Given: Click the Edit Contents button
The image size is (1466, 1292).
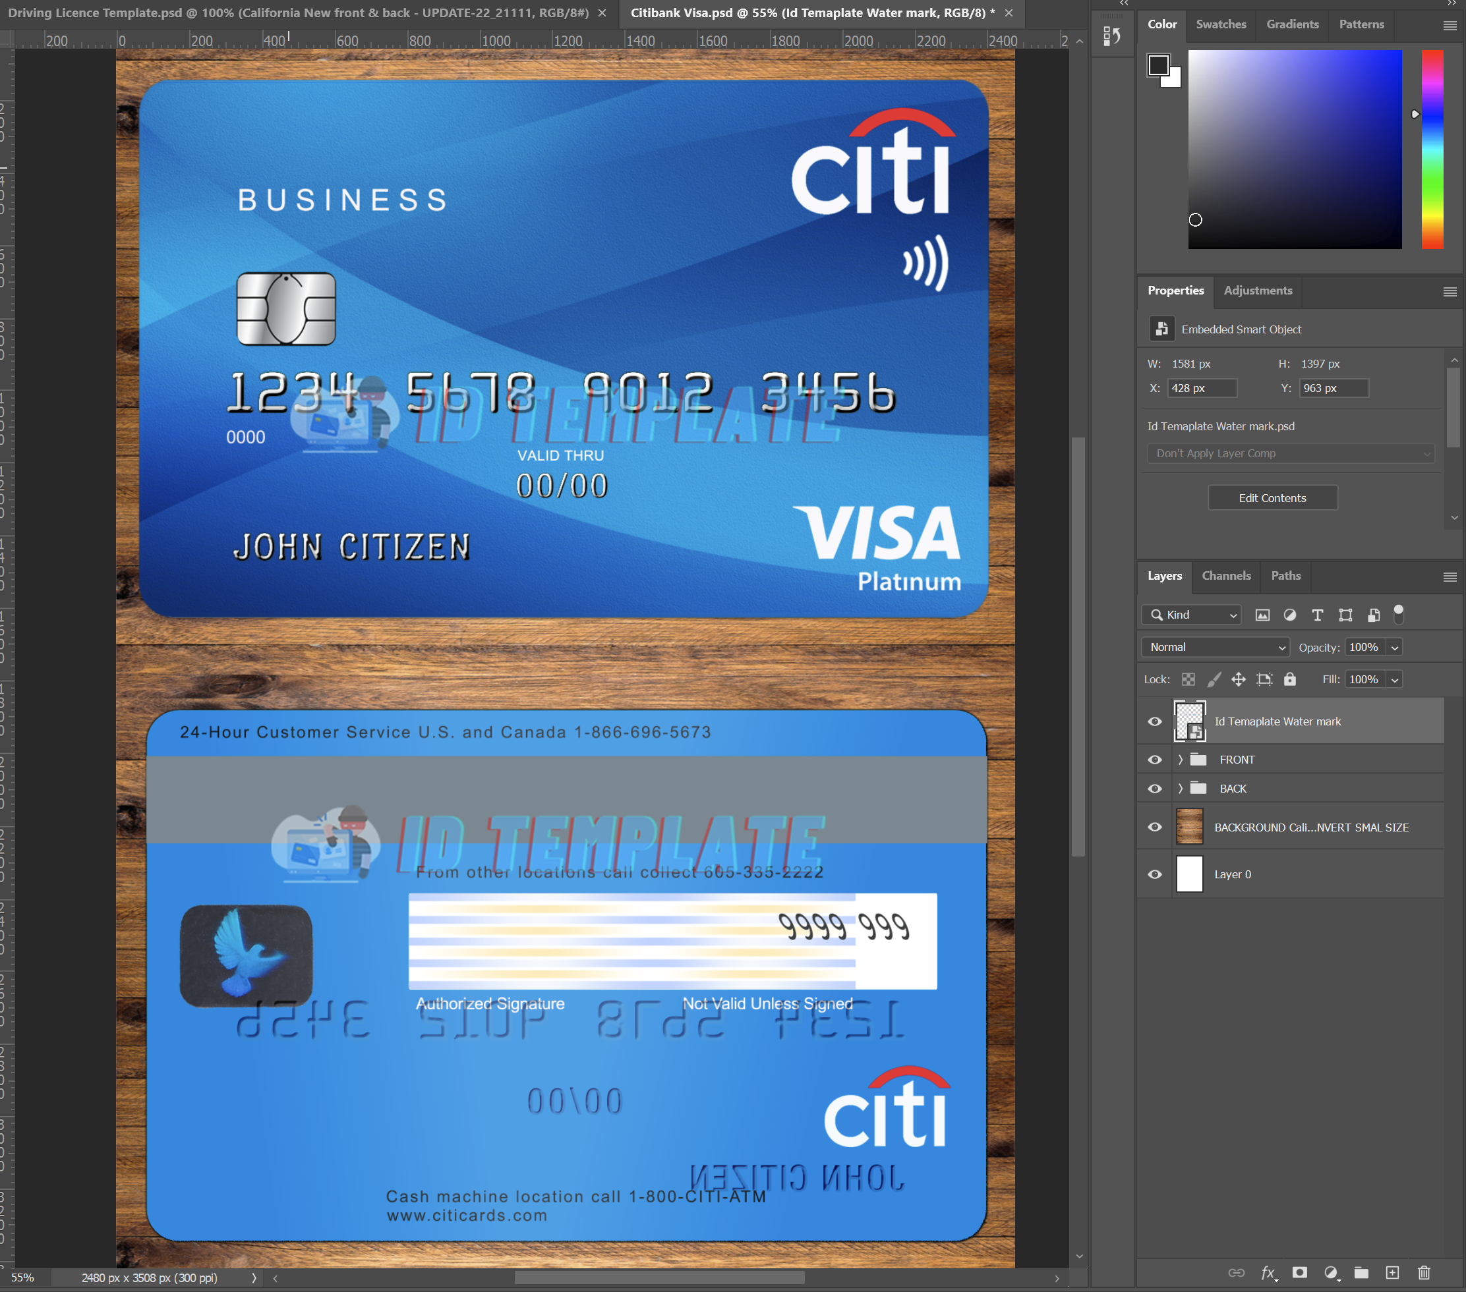Looking at the screenshot, I should coord(1272,497).
